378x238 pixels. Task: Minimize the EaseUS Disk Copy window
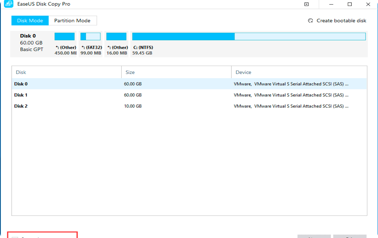[331, 4]
